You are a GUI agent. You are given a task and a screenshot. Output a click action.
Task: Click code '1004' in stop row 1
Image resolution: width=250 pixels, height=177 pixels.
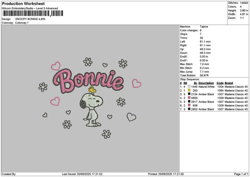tap(220, 87)
